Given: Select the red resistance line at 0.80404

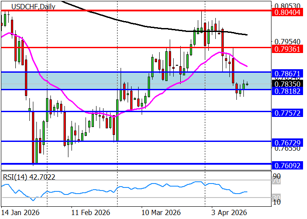Looking at the screenshot, I should (x=132, y=10).
